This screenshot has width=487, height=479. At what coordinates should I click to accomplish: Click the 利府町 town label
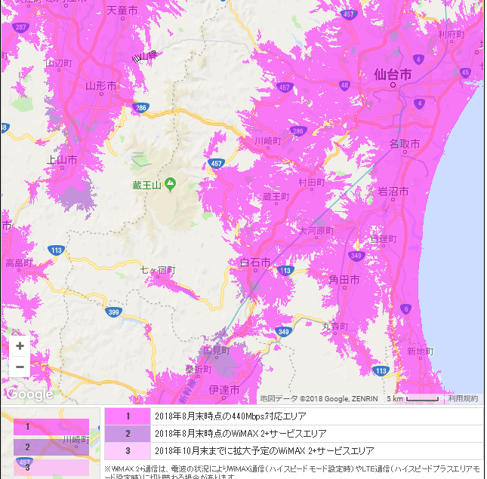[x=452, y=35]
